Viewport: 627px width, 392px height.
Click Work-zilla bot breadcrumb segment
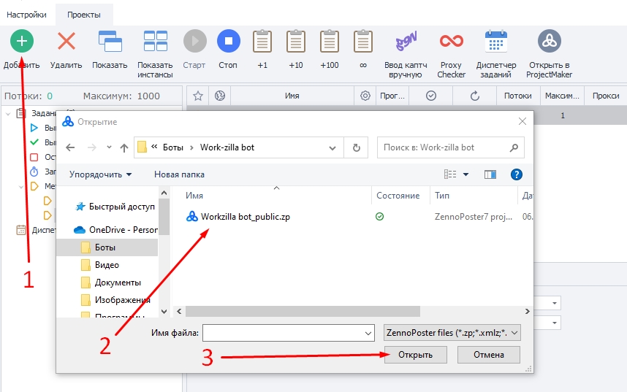[x=227, y=147]
